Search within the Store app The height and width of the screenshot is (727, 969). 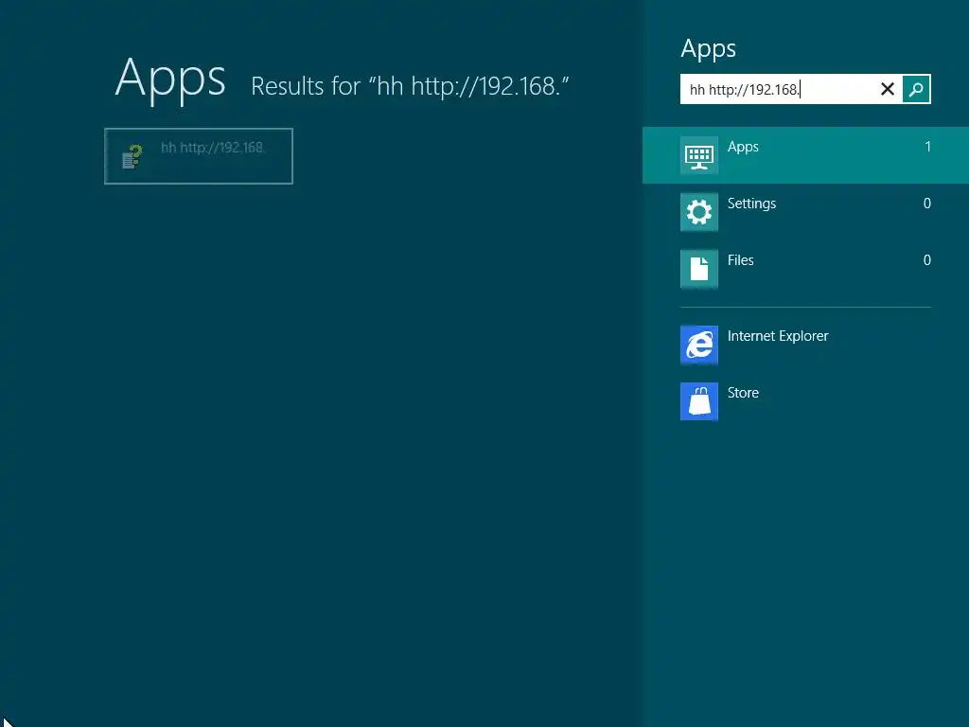pos(805,401)
